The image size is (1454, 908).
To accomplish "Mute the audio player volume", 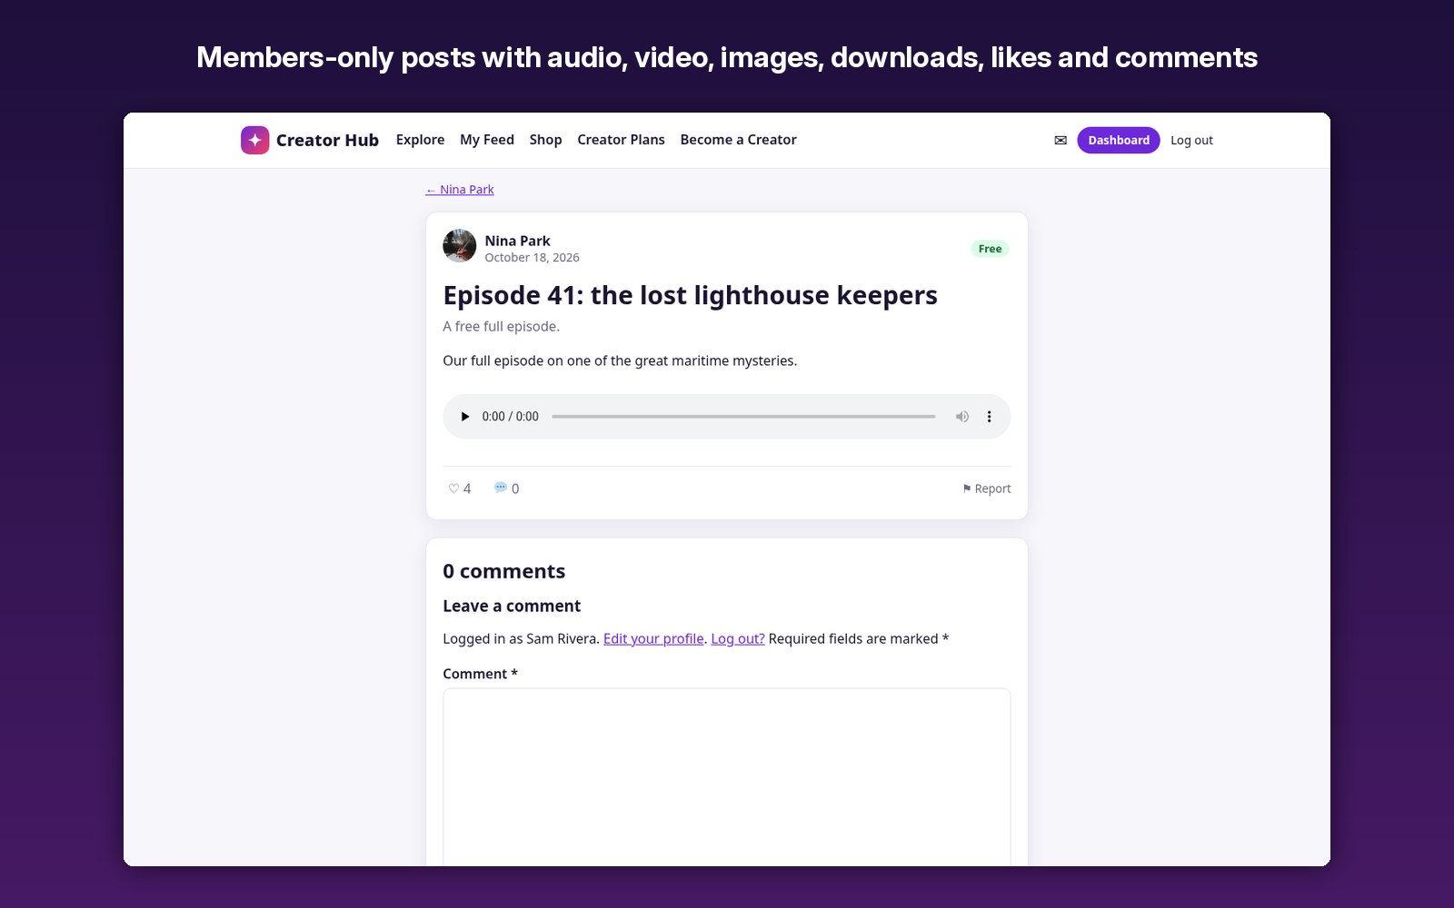I will (x=961, y=417).
